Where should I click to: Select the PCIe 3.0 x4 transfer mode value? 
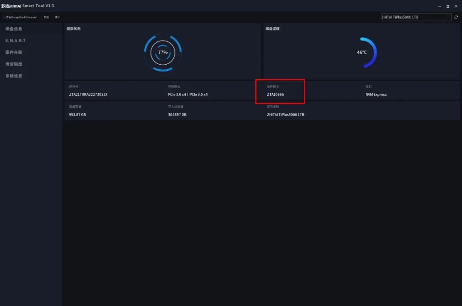(188, 95)
